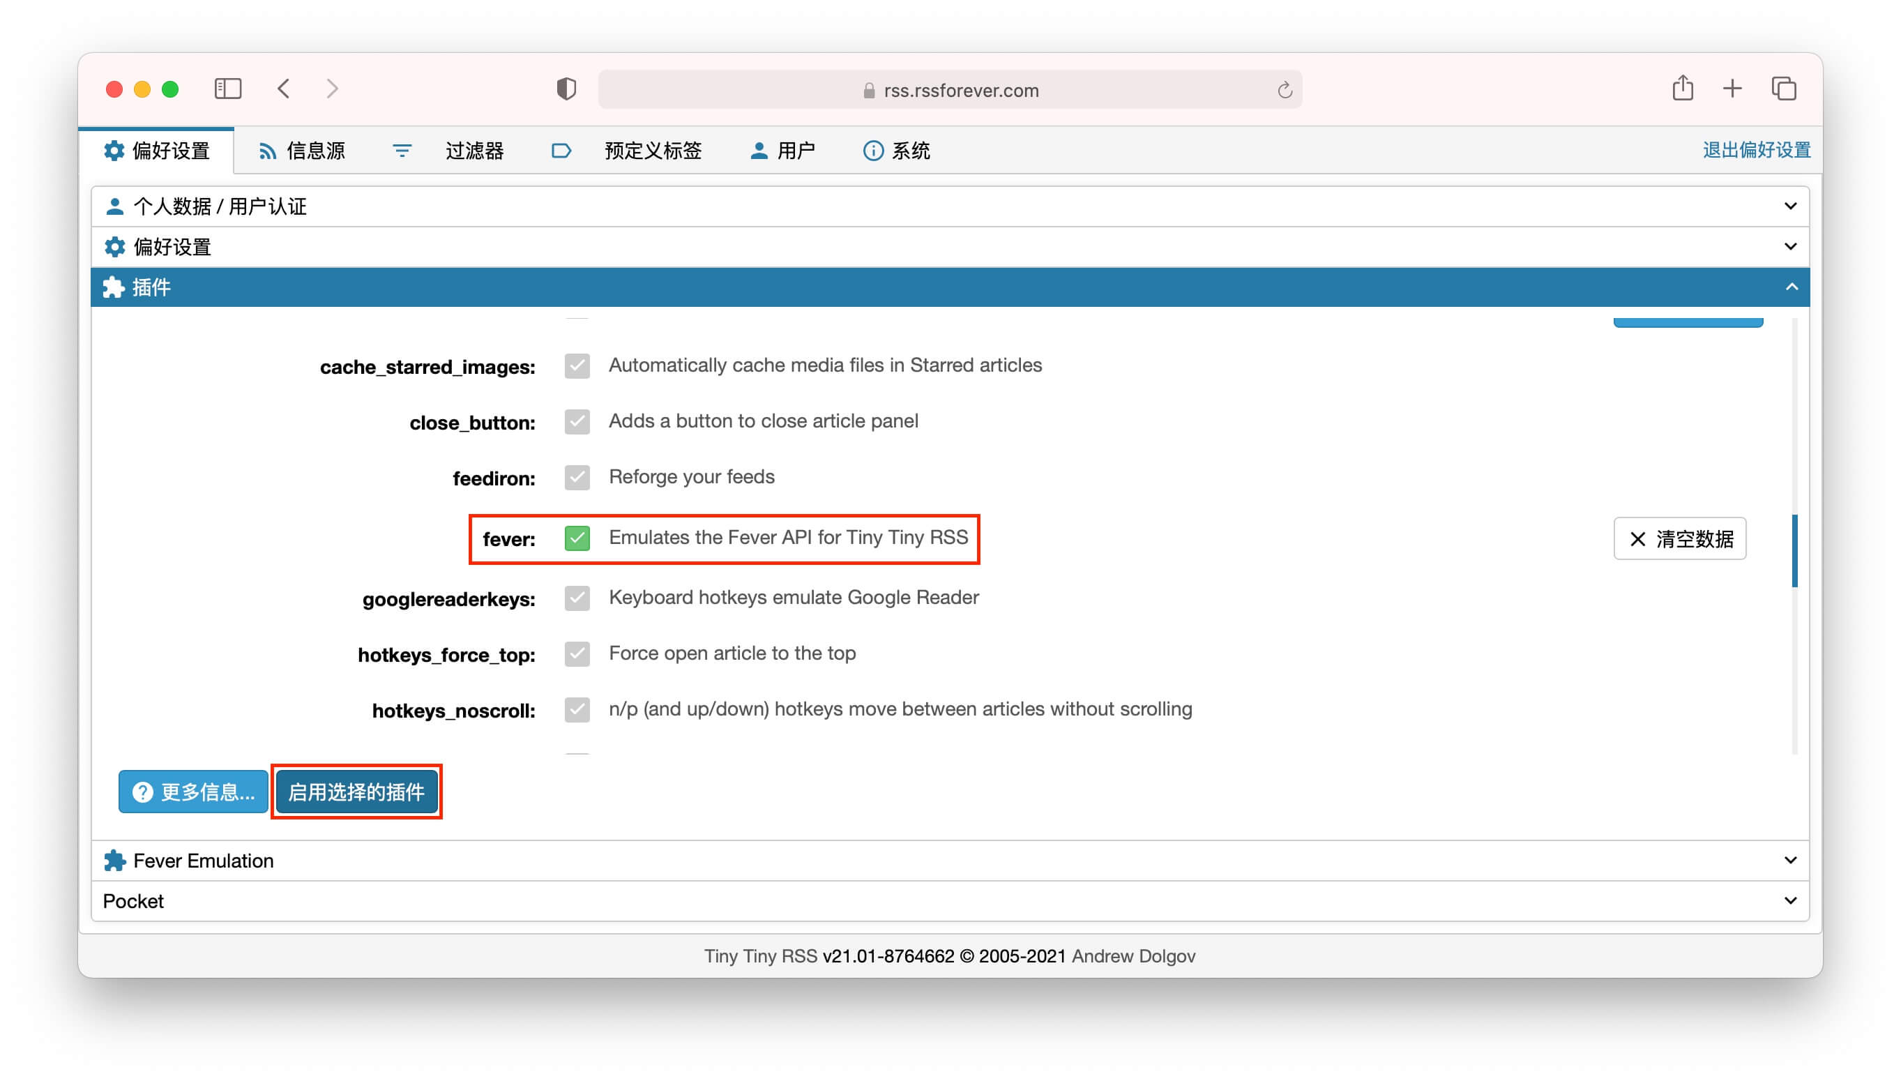Toggle the close_button plugin checkbox

point(577,422)
